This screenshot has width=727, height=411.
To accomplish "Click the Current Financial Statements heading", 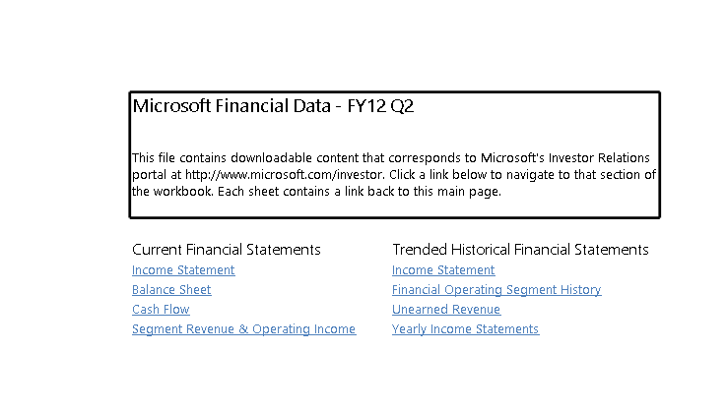I will pos(227,250).
